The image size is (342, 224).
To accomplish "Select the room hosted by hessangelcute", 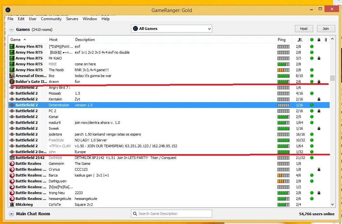I will point(169,199).
